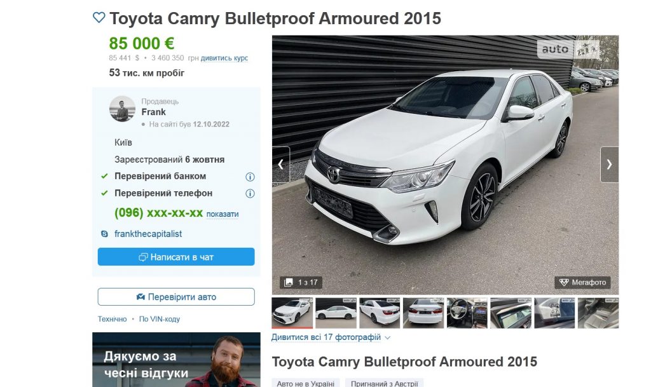Click the photo counter 1 з 17 icon

tap(288, 283)
